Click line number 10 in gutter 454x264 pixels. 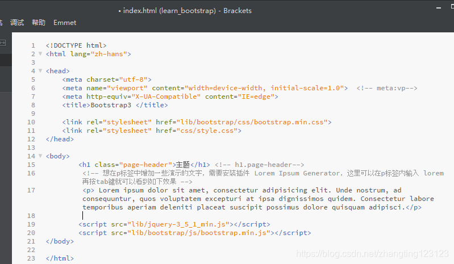pyautogui.click(x=31, y=122)
